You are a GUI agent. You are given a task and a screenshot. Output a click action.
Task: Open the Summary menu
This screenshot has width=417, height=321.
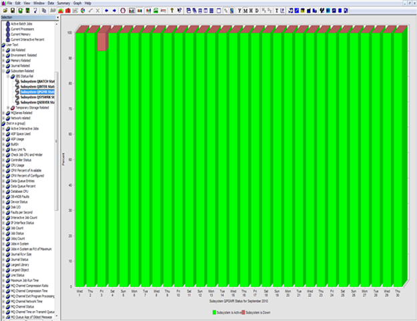click(63, 3)
